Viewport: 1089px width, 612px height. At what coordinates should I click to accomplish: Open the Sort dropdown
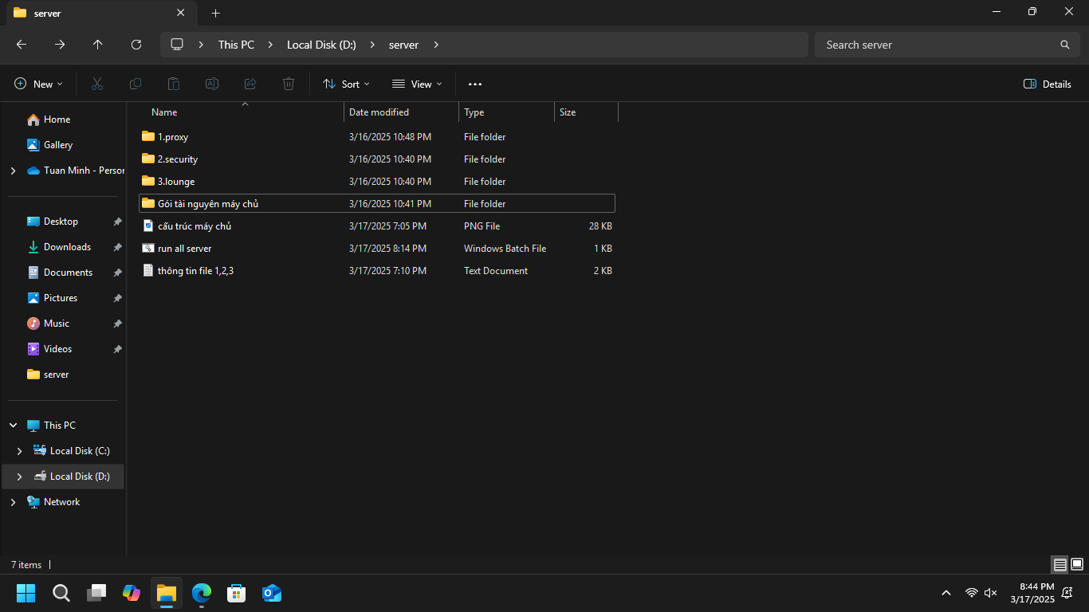click(346, 84)
